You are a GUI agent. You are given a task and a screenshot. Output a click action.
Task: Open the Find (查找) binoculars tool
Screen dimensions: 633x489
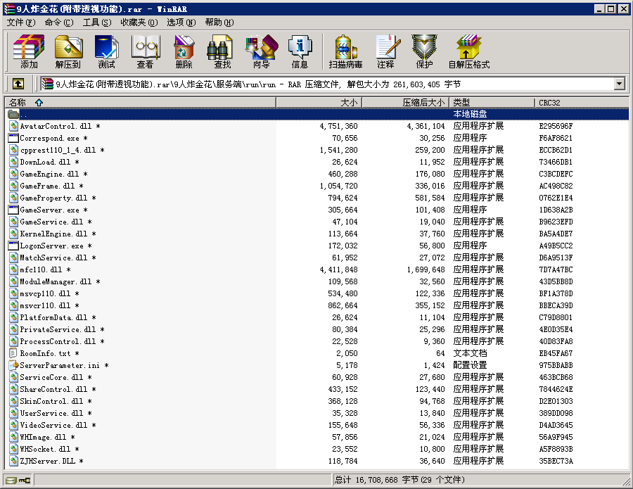pos(222,51)
